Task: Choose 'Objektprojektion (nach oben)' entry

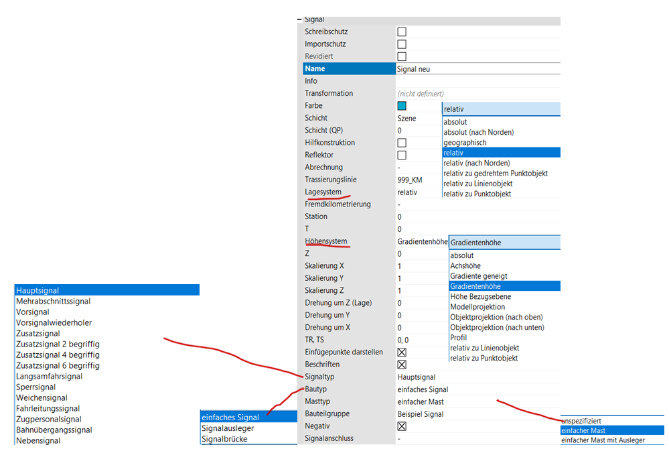Action: [x=496, y=317]
